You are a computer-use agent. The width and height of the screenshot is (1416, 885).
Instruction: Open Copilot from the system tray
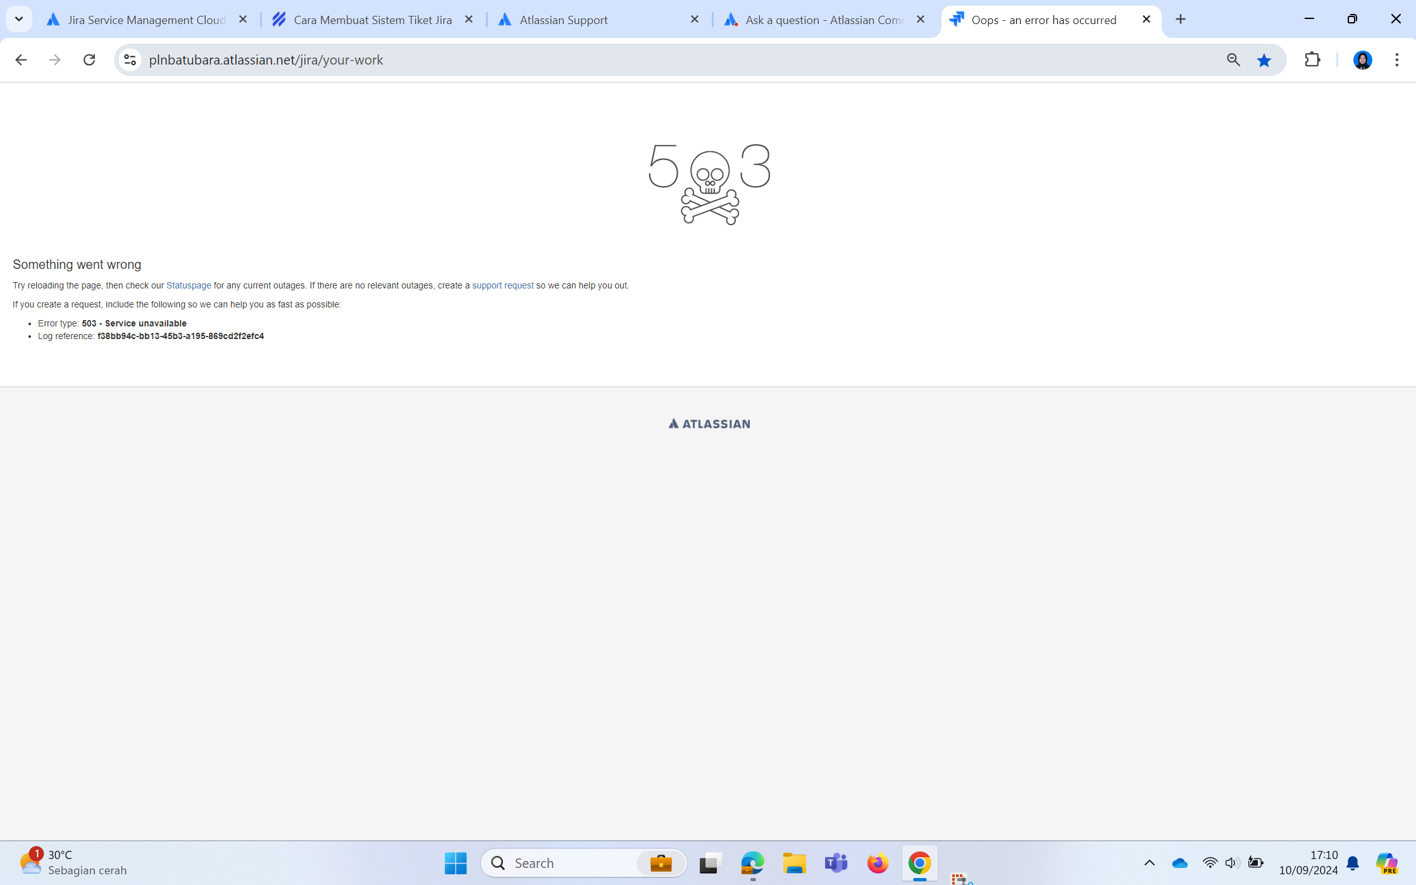1388,862
